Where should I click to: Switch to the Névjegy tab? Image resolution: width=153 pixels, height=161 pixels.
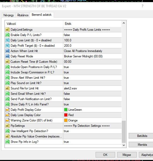[x=9, y=15]
